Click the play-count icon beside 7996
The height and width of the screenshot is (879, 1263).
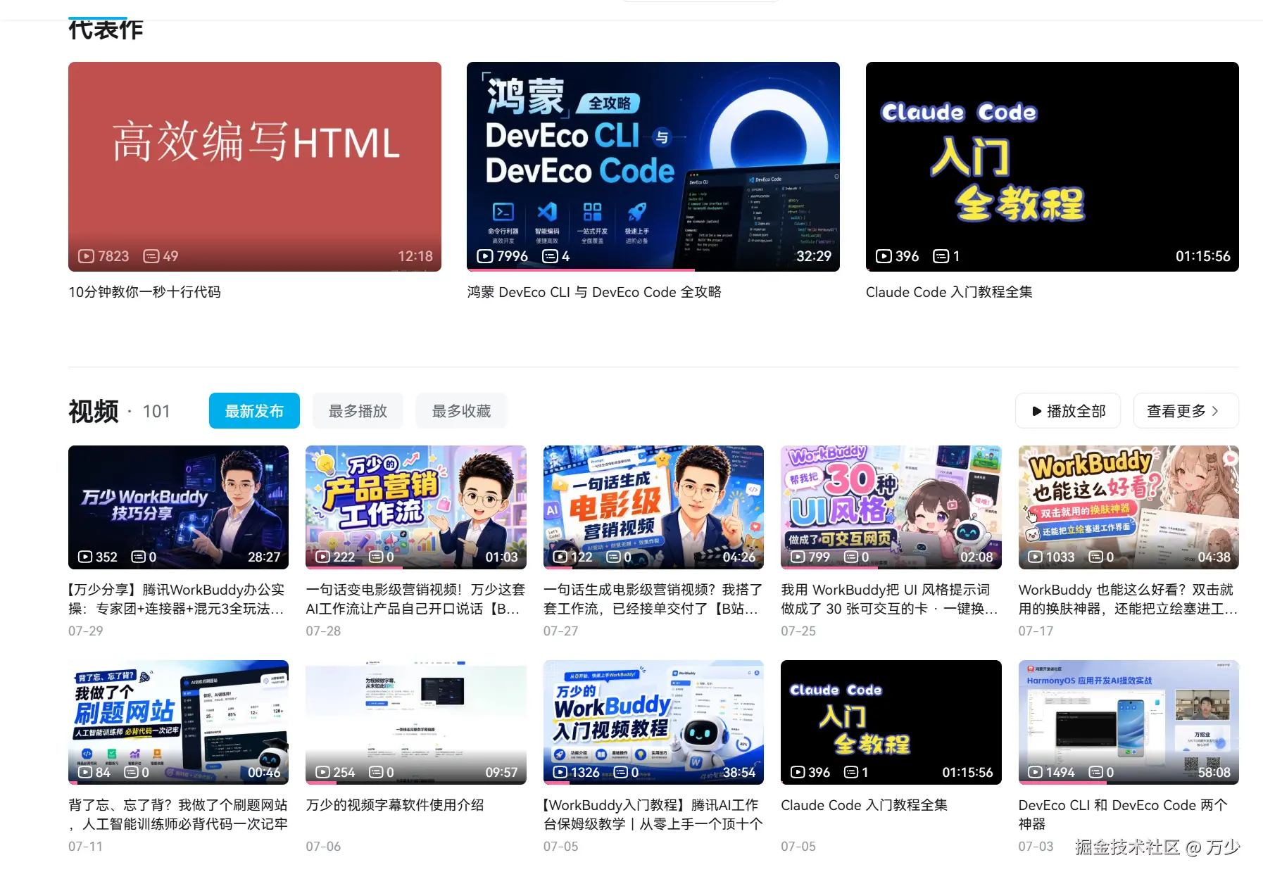click(x=484, y=256)
